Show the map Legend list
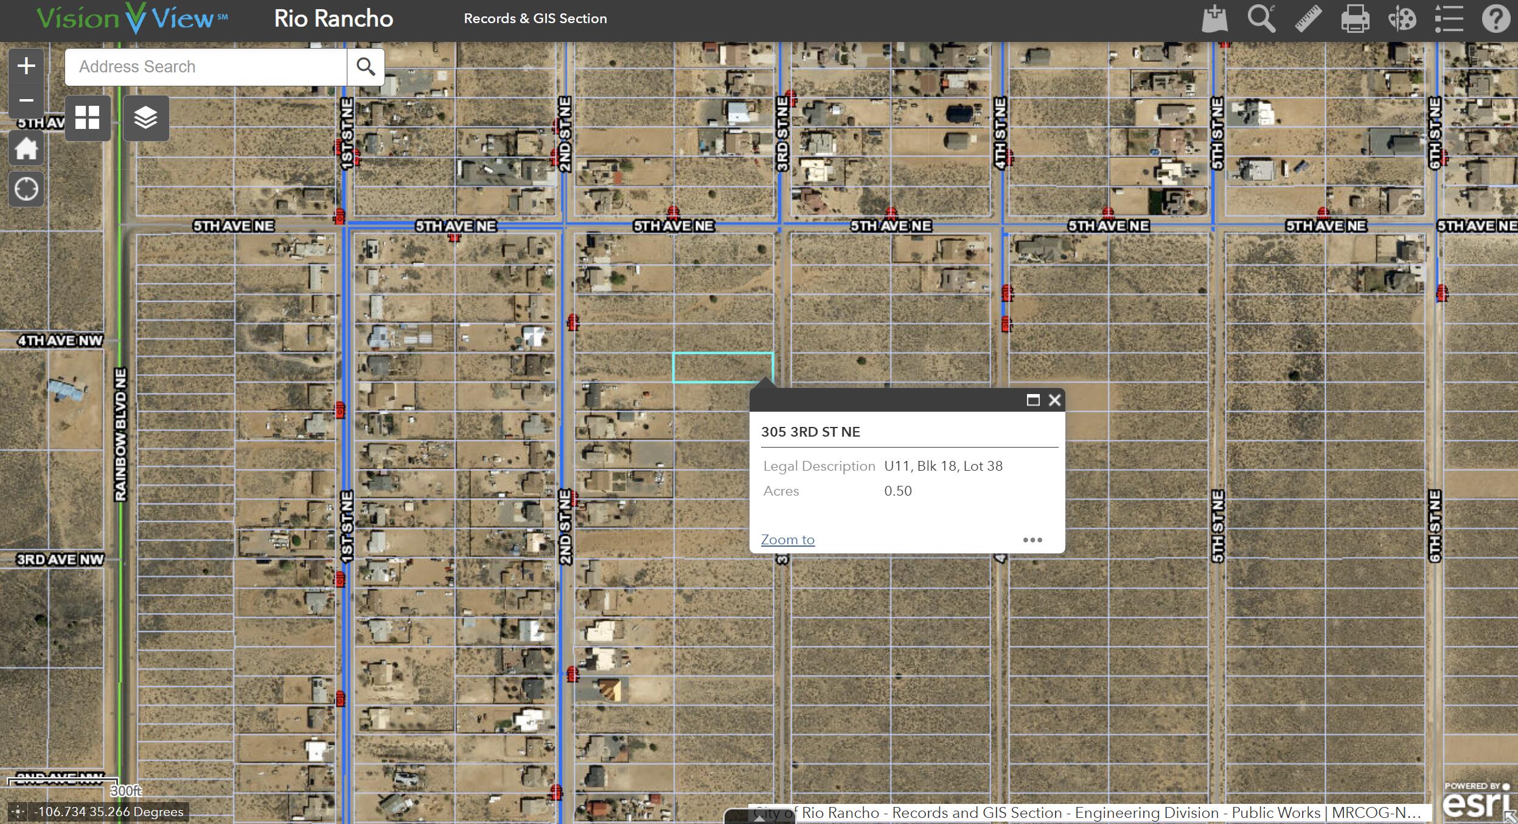 click(x=1449, y=19)
